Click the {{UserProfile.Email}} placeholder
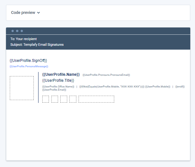This screenshot has height=167, width=195. [54, 90]
